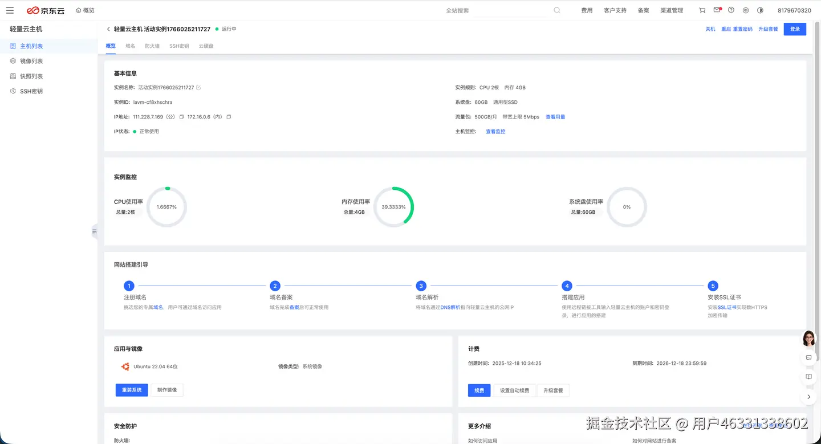Switch to the 概览 tab

point(111,46)
